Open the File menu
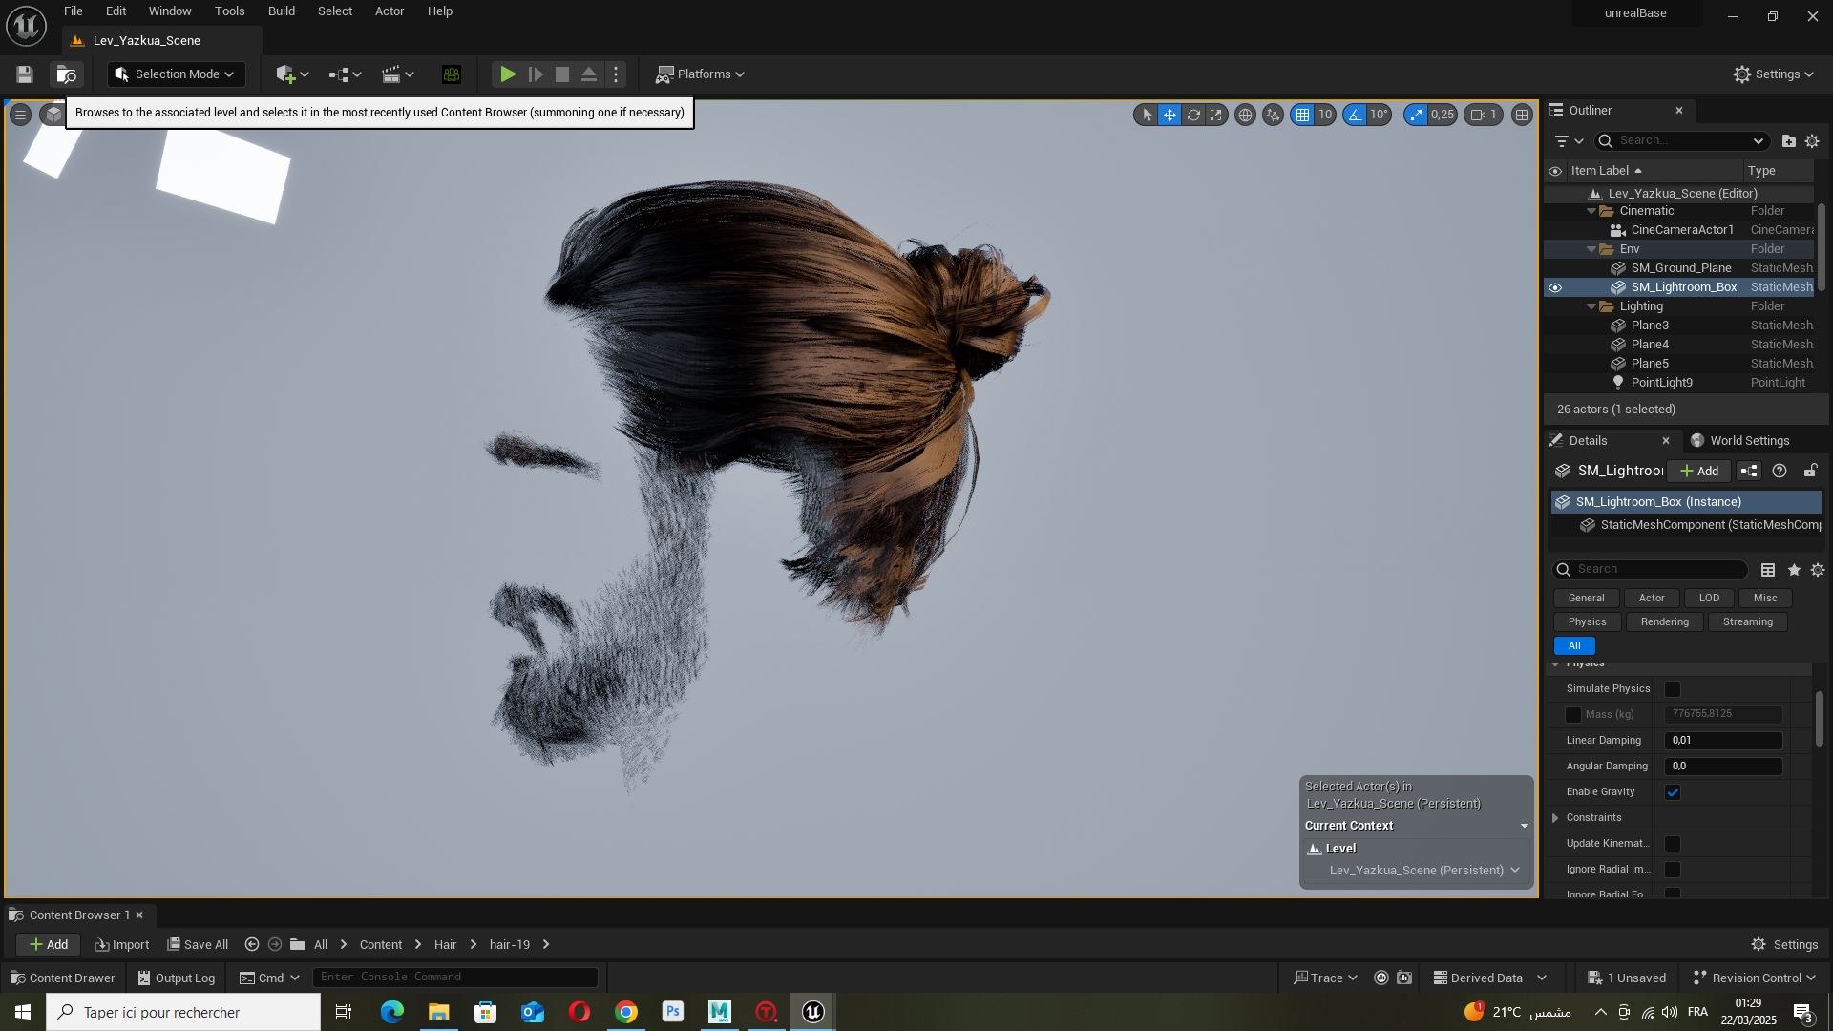 pyautogui.click(x=74, y=11)
